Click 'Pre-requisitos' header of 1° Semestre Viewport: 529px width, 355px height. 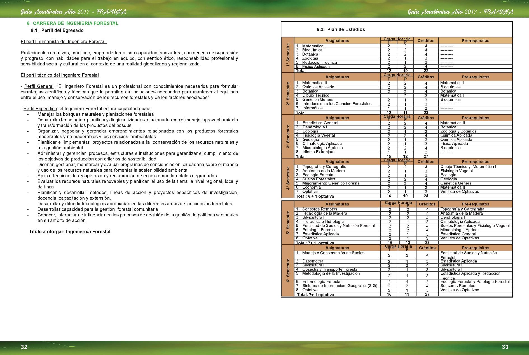pos(476,41)
